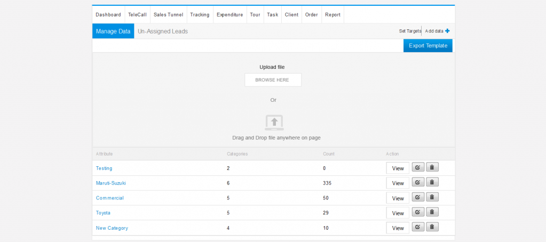Edit the Commercial attribute row
The image size is (546, 242).
418,197
